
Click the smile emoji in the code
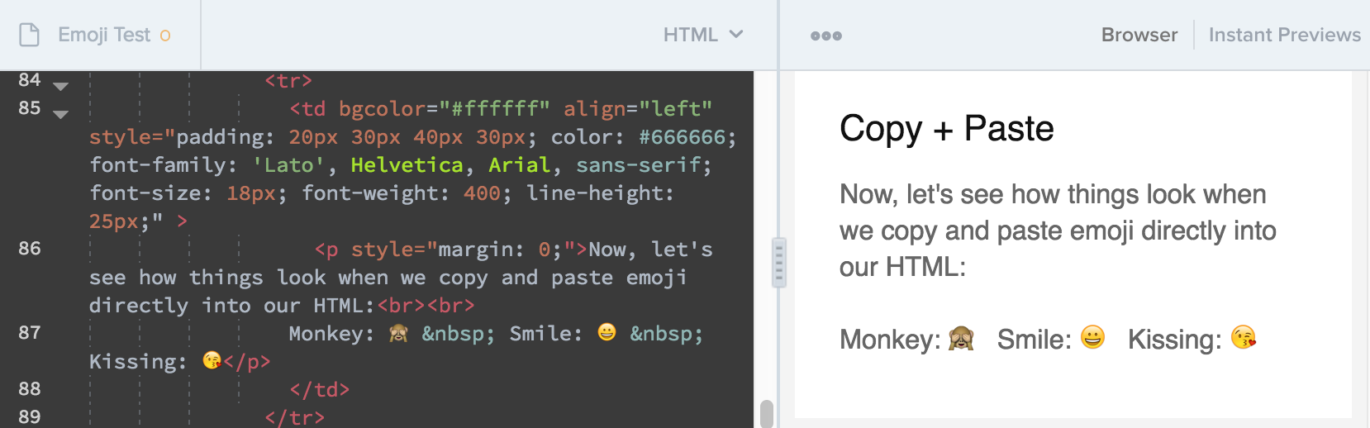tap(607, 332)
